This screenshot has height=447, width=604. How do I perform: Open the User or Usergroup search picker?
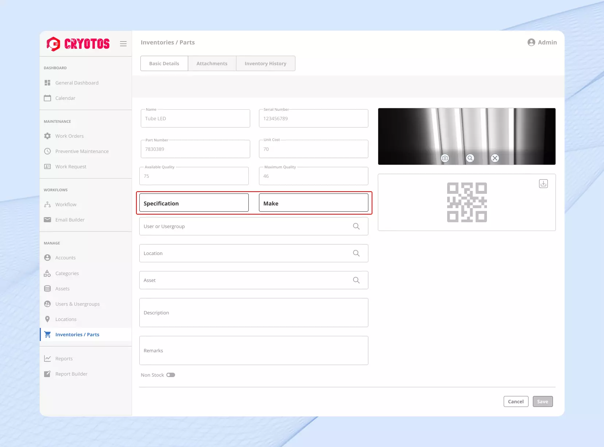pyautogui.click(x=356, y=226)
